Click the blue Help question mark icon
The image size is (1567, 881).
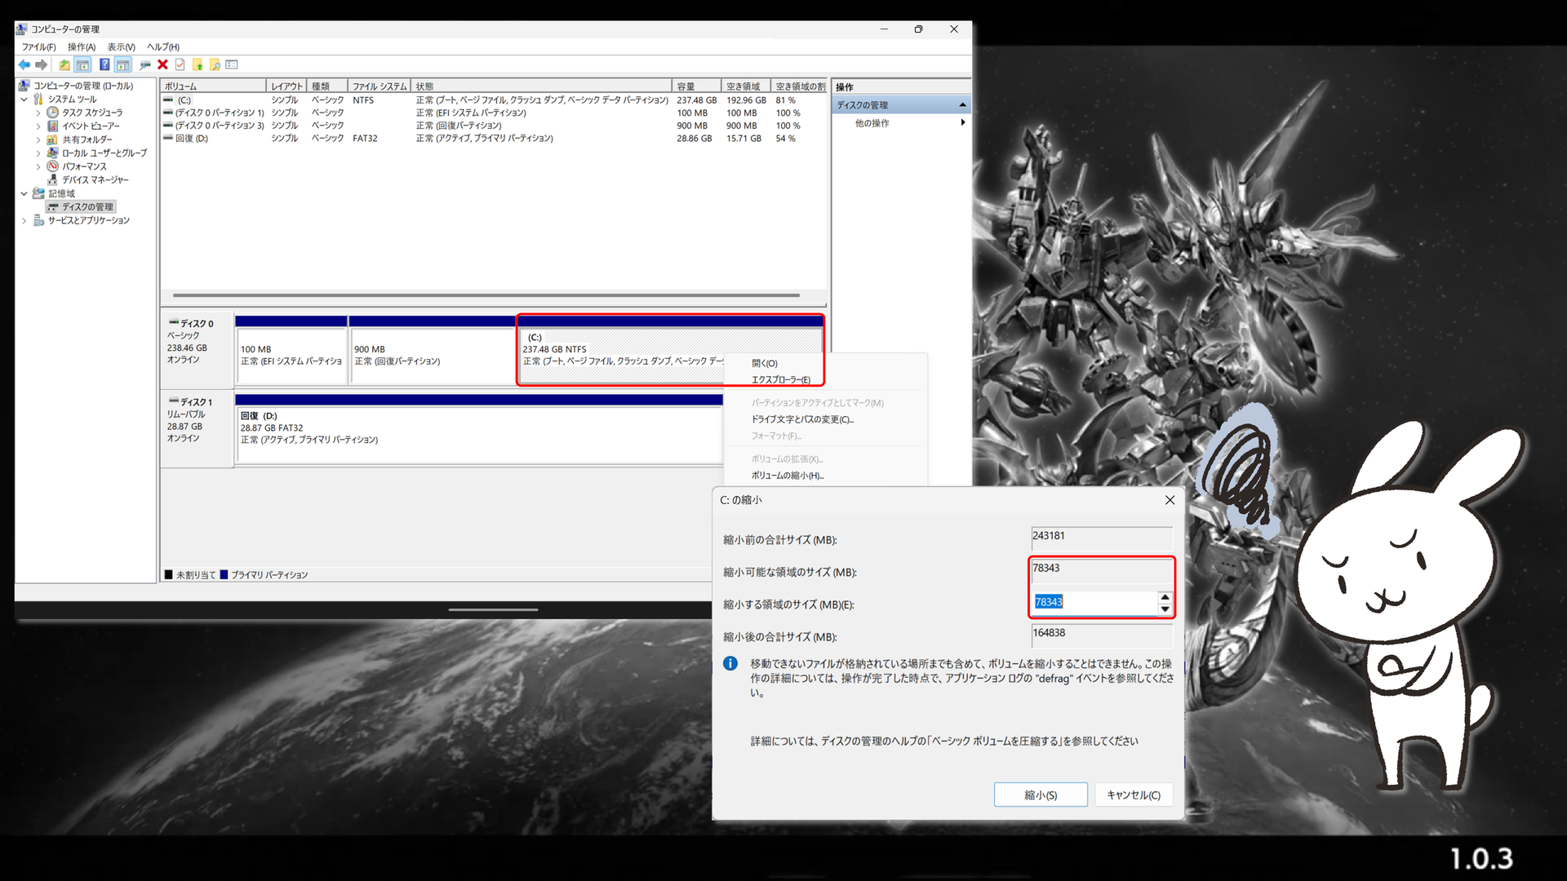pyautogui.click(x=104, y=64)
